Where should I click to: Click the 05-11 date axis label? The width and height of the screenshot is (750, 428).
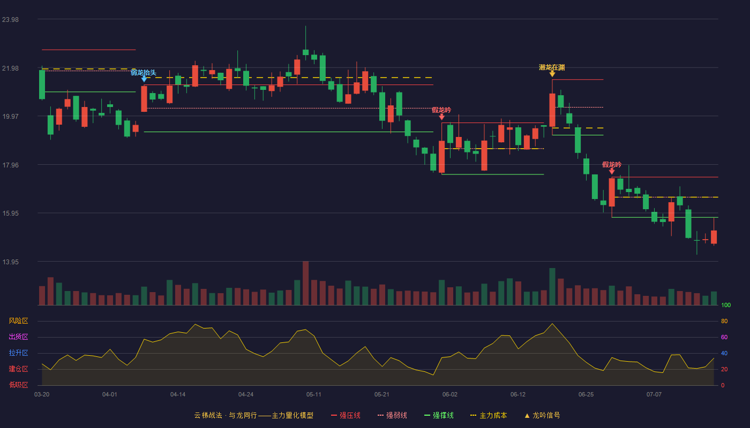point(314,394)
